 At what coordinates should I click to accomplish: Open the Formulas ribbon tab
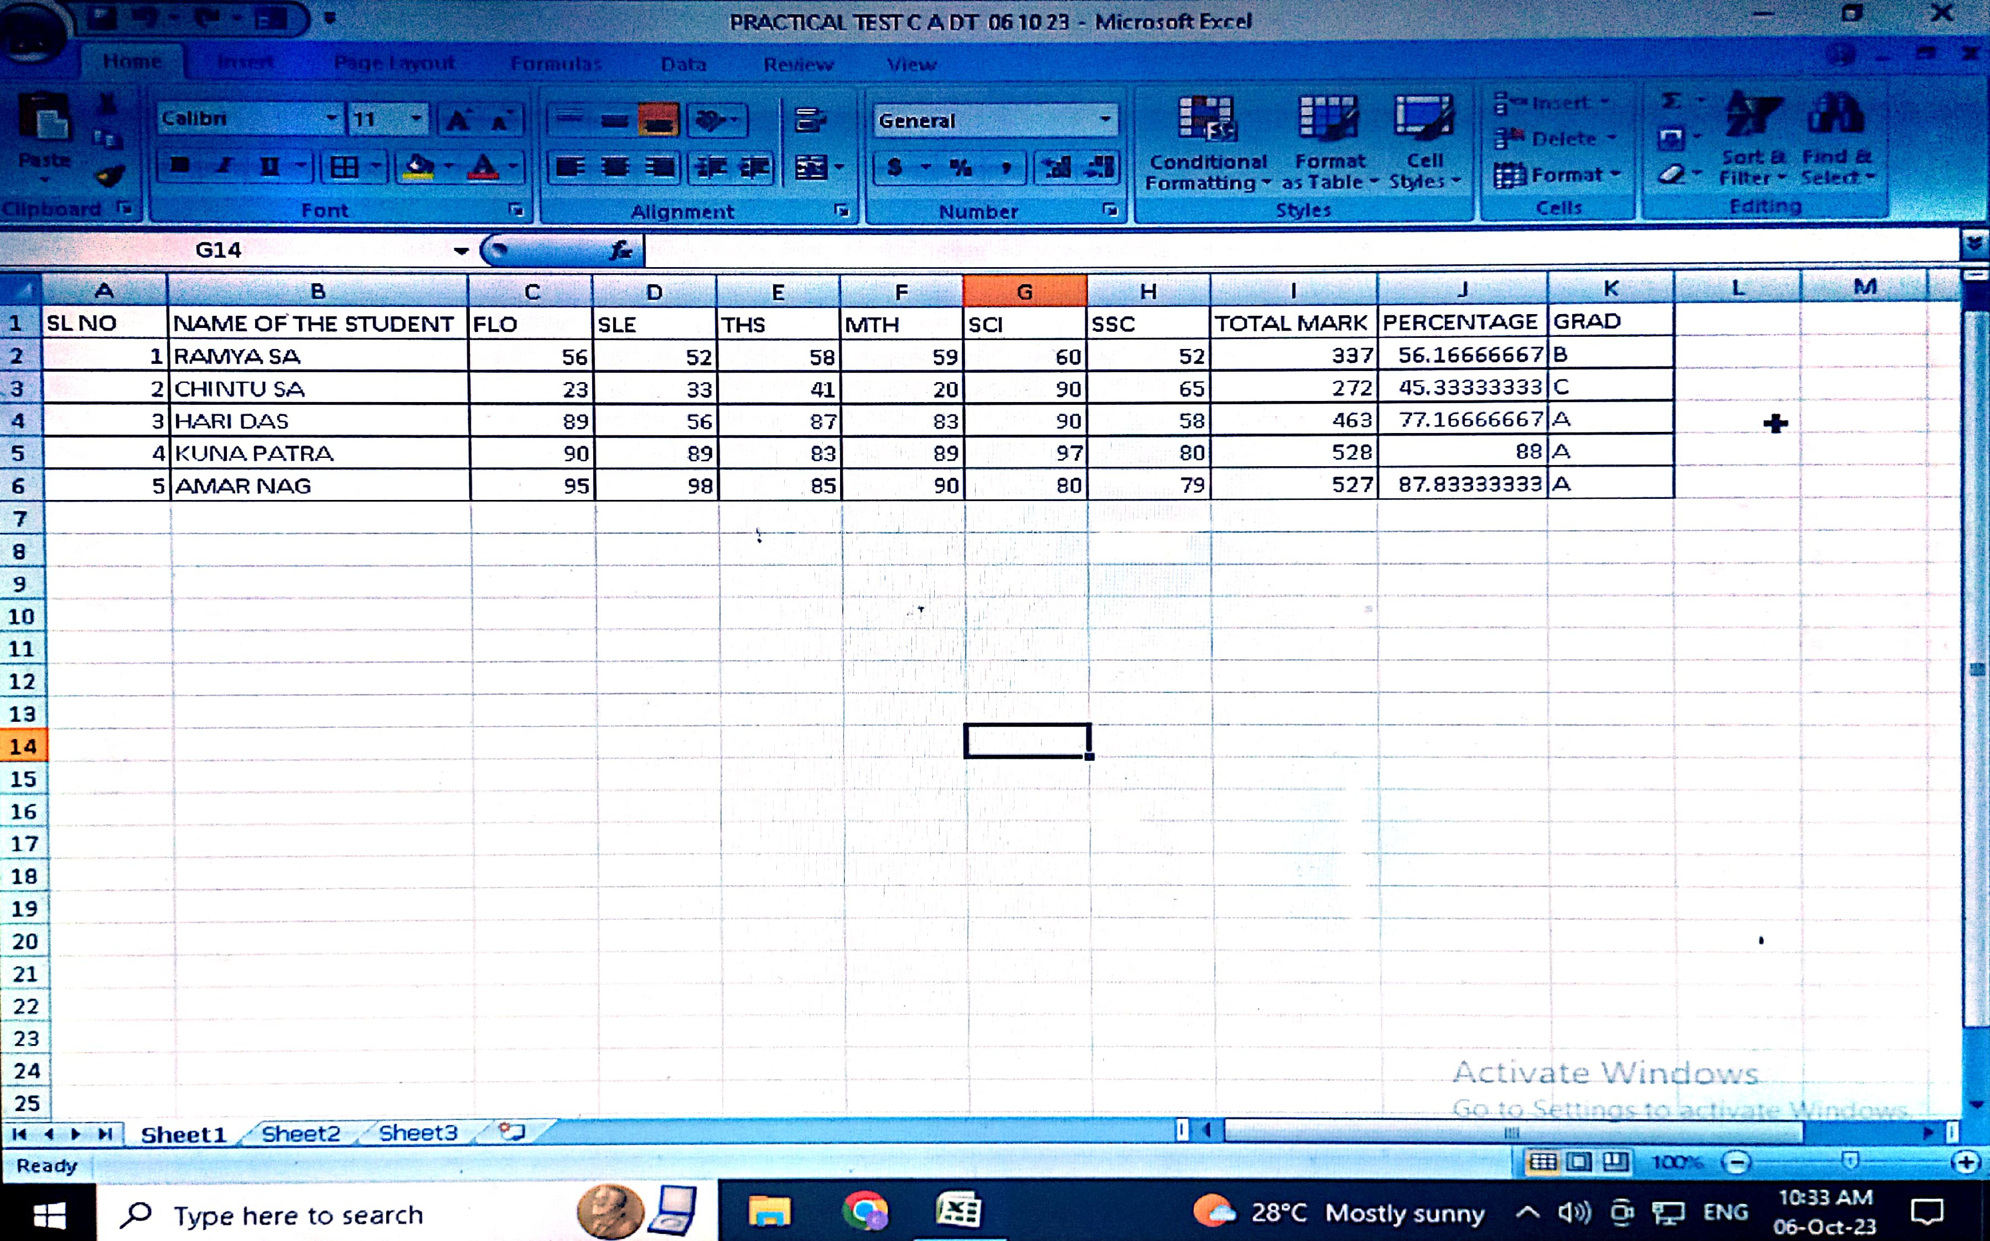click(556, 63)
